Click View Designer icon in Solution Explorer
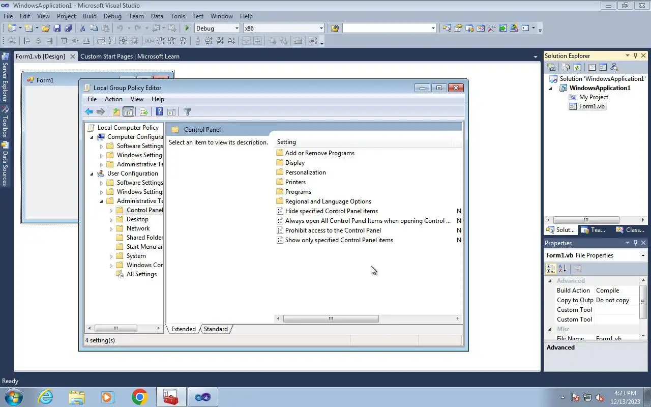Viewport: 651px width, 407px height. coord(603,67)
